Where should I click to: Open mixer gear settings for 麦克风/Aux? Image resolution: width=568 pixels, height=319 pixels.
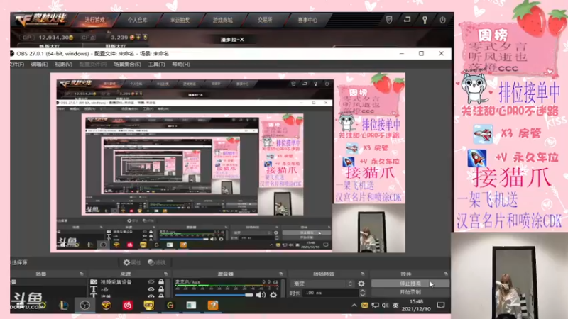(273, 295)
